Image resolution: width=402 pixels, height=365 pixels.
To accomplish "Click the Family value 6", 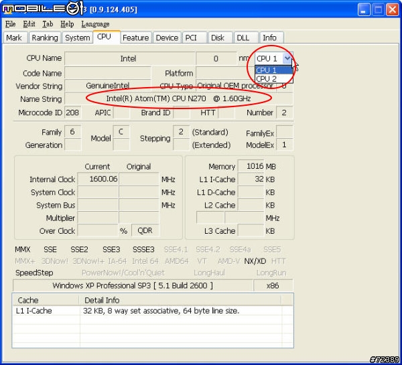I will 72,132.
